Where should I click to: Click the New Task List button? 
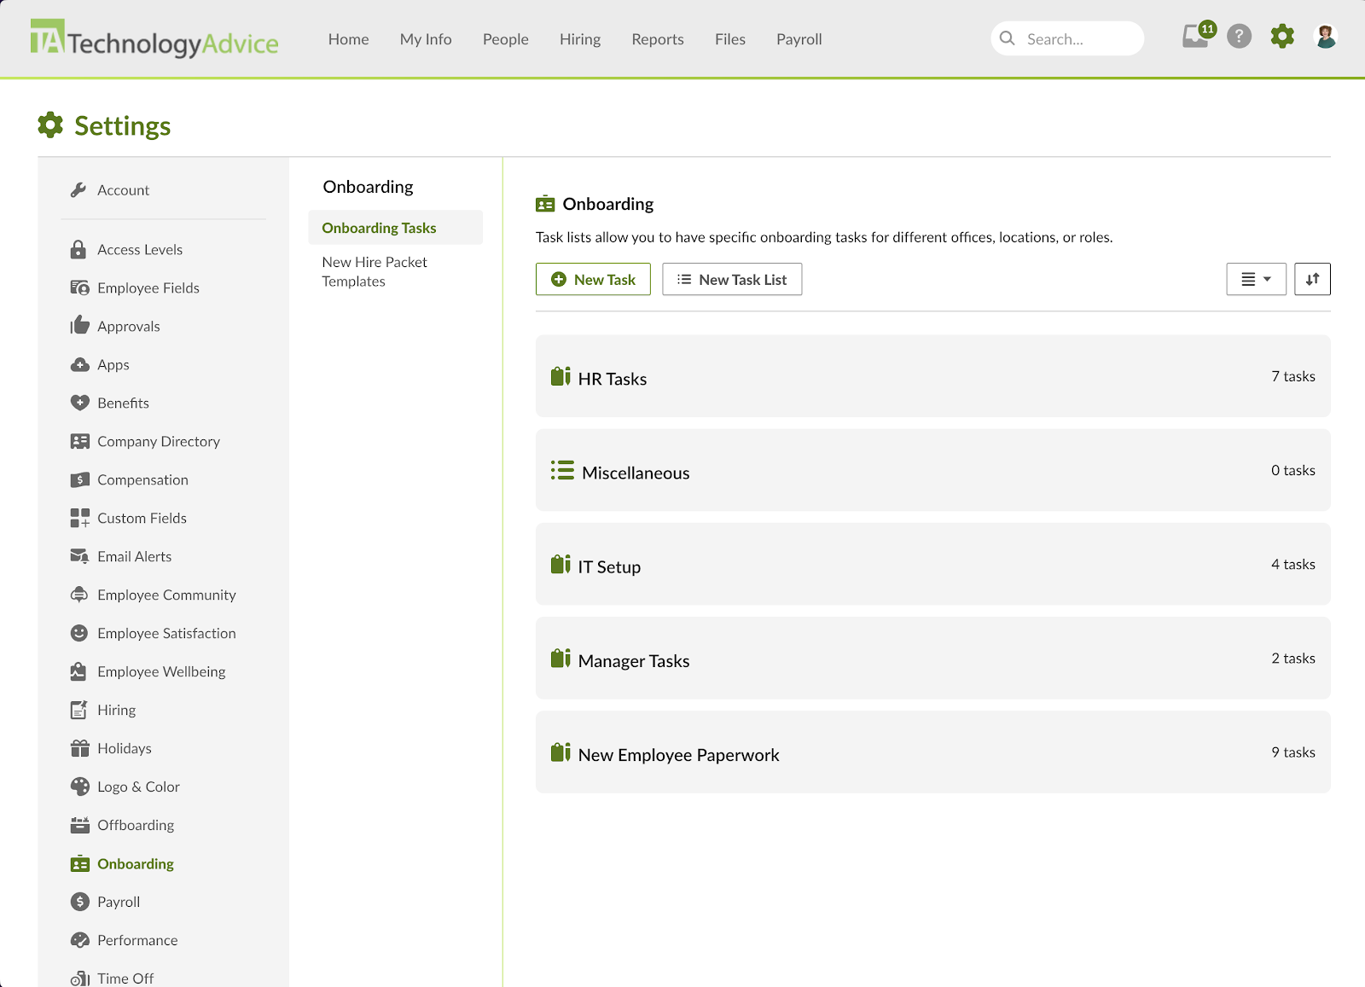tap(732, 279)
